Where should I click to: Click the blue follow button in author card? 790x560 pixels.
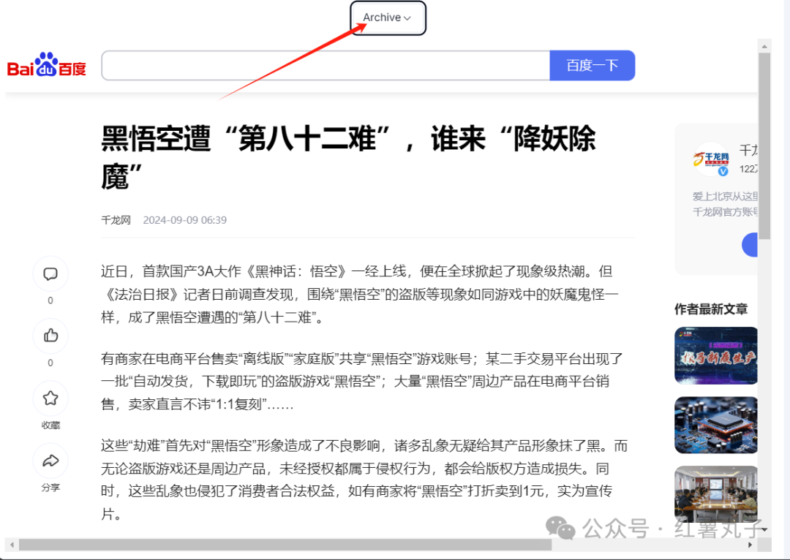750,245
